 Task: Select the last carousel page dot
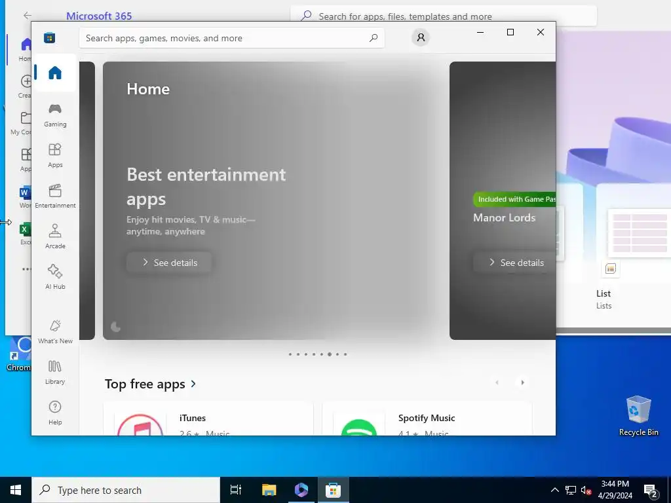345,354
